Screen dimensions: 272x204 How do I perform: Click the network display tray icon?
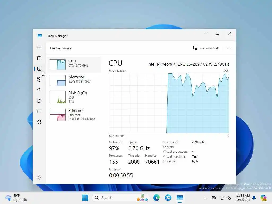coord(222,198)
